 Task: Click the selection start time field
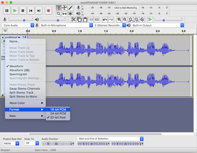94,144
